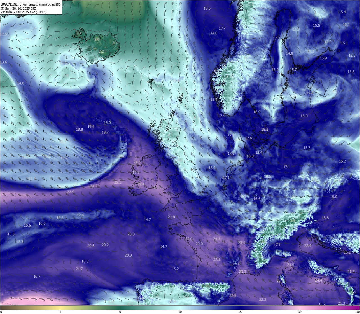Click the '22.8' value on the map

(x=233, y=296)
